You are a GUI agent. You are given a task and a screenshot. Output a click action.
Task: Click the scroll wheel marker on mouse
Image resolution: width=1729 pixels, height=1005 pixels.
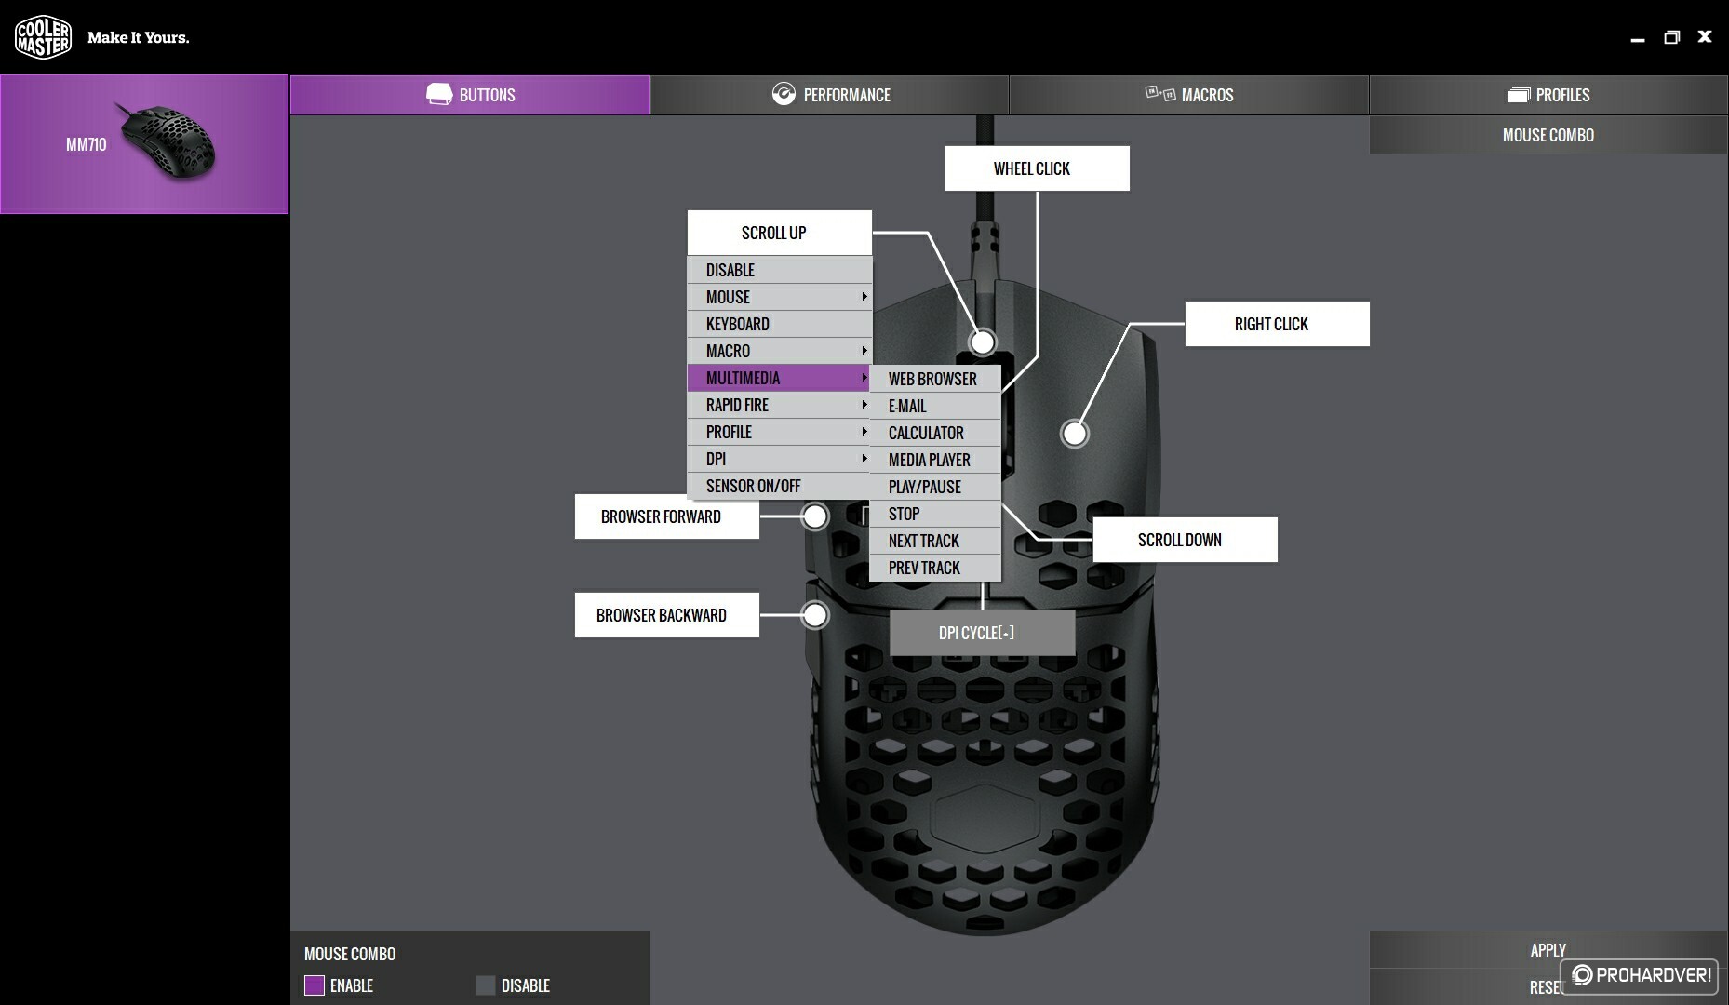983,342
